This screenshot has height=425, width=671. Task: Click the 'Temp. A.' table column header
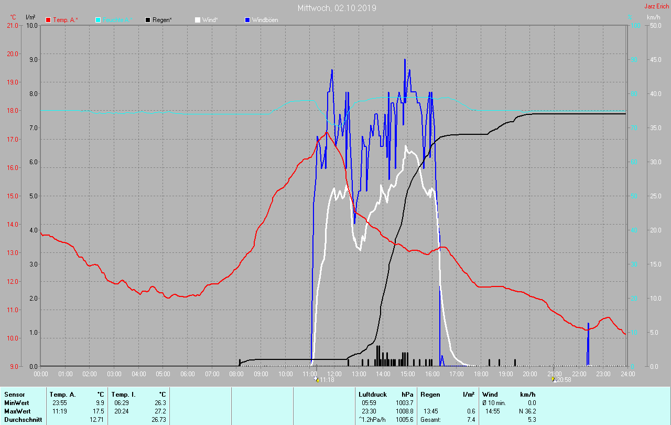pyautogui.click(x=63, y=395)
